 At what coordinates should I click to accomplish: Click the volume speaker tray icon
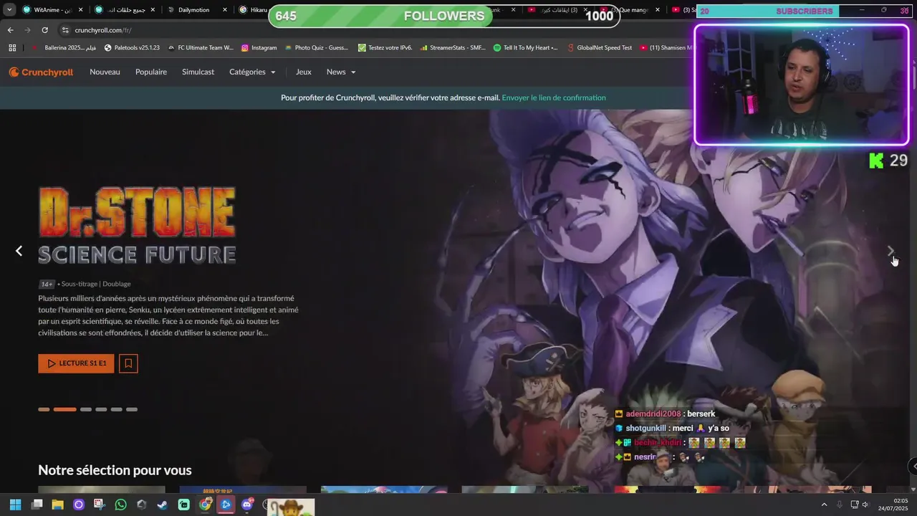coord(865,505)
